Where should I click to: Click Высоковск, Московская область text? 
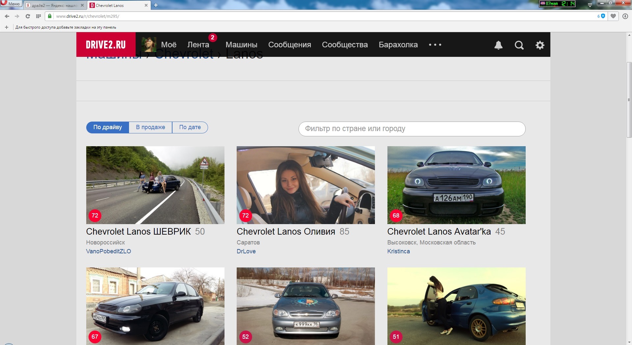432,242
